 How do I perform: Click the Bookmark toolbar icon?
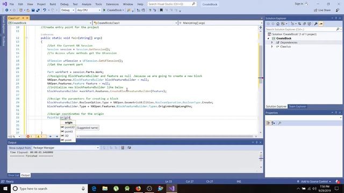coord(161,10)
